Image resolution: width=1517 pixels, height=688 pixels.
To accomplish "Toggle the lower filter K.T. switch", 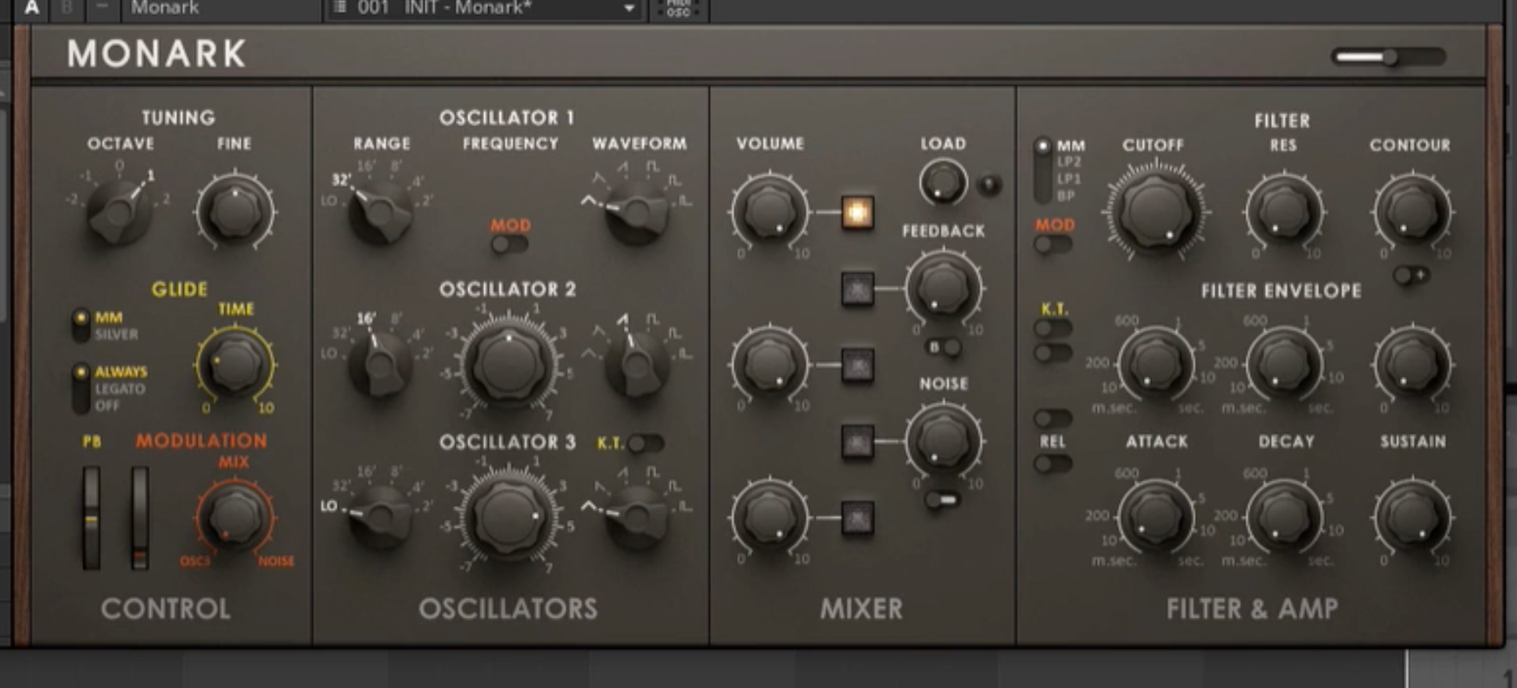I will point(1053,354).
